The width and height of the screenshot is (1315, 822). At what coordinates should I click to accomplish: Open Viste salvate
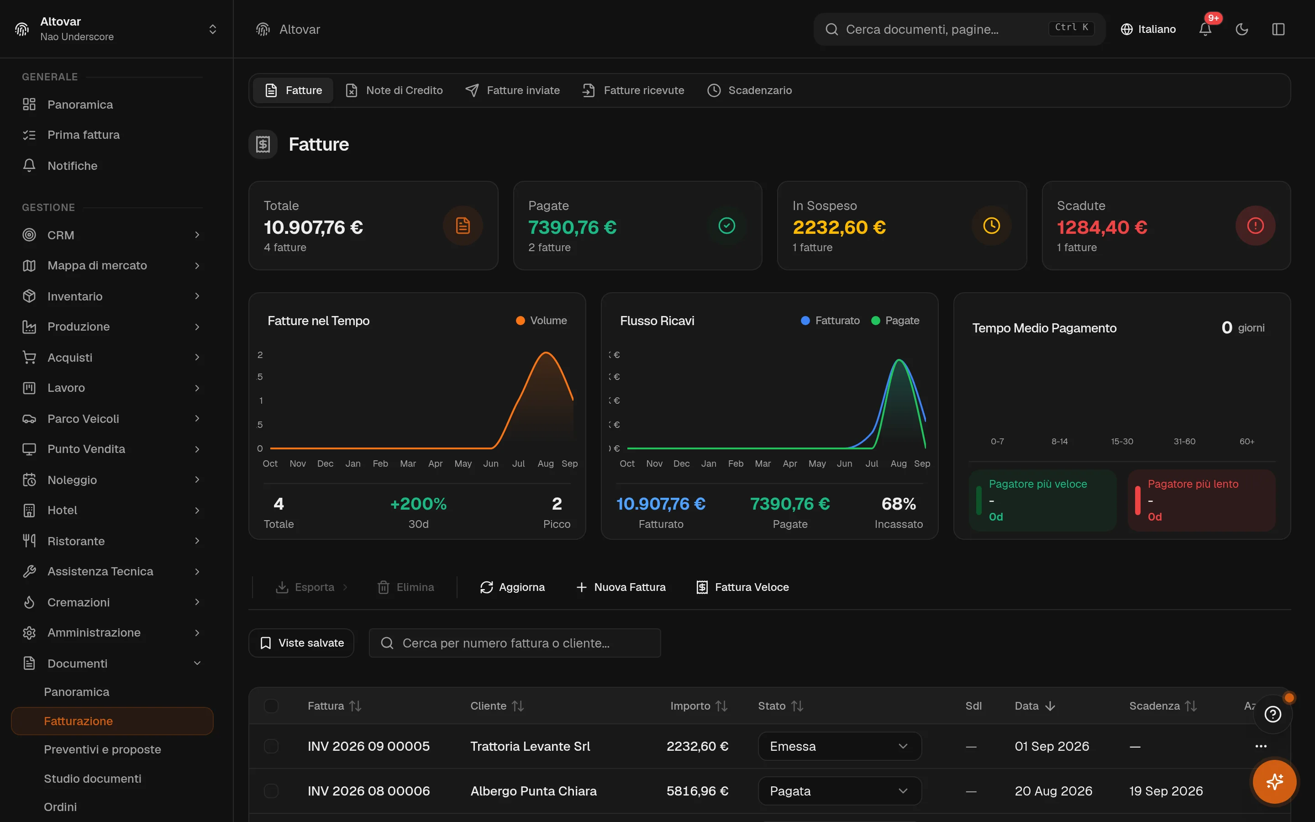point(301,643)
